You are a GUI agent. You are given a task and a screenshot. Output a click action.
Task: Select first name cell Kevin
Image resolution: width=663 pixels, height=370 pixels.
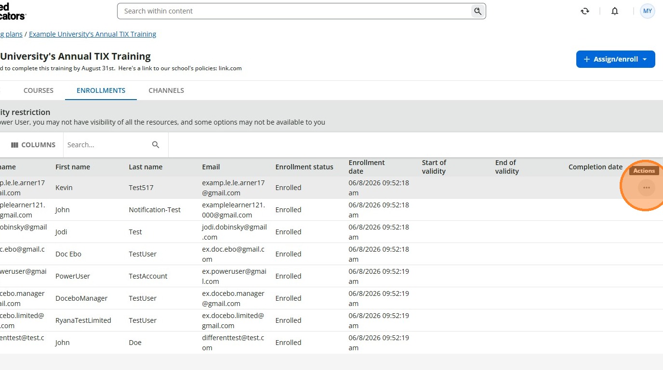(64, 188)
